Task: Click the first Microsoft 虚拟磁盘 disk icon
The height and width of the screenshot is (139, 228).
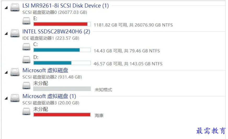Action: (15, 72)
